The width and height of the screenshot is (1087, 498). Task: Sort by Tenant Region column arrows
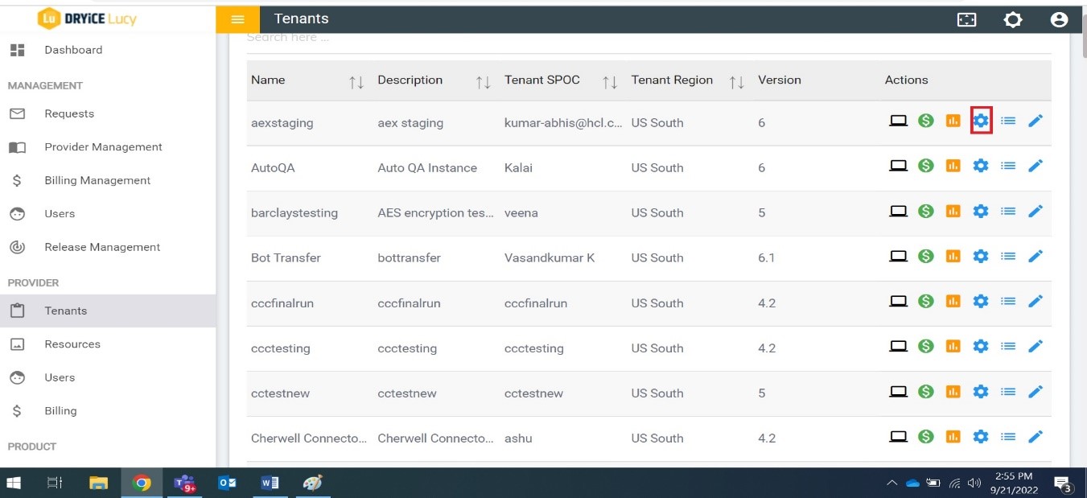pos(736,81)
